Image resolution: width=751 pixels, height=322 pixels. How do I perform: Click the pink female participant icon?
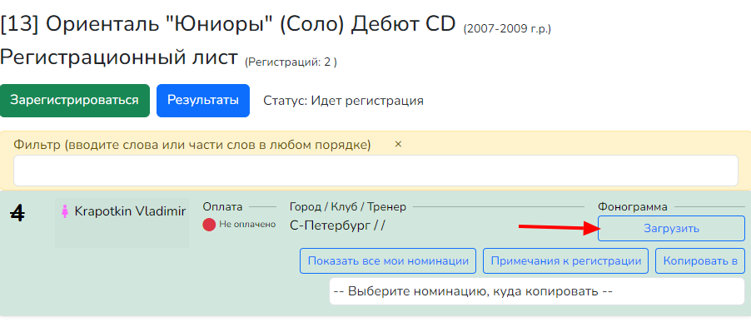click(65, 211)
